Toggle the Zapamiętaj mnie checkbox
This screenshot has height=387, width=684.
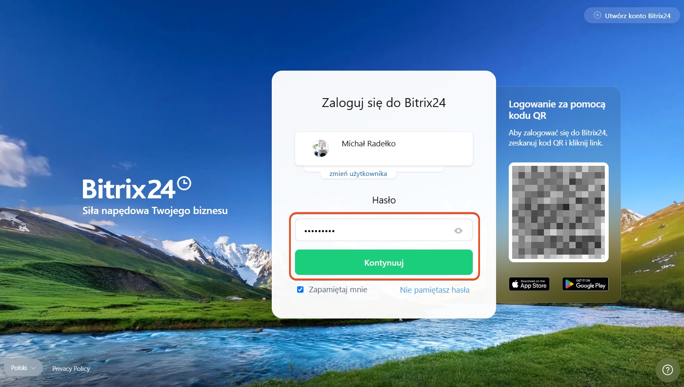tap(300, 290)
